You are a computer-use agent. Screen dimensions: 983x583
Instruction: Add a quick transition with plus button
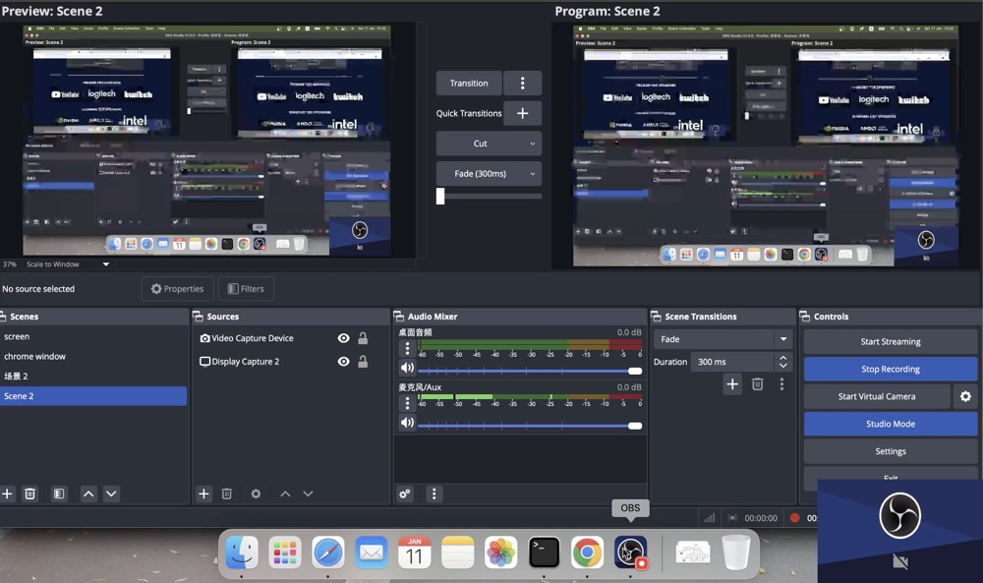pyautogui.click(x=522, y=113)
